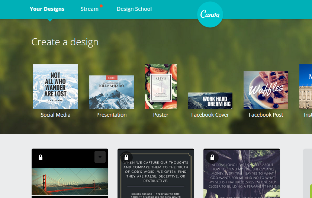The image size is (312, 198).
Task: Choose the Poster template thumbnail
Action: tap(161, 87)
